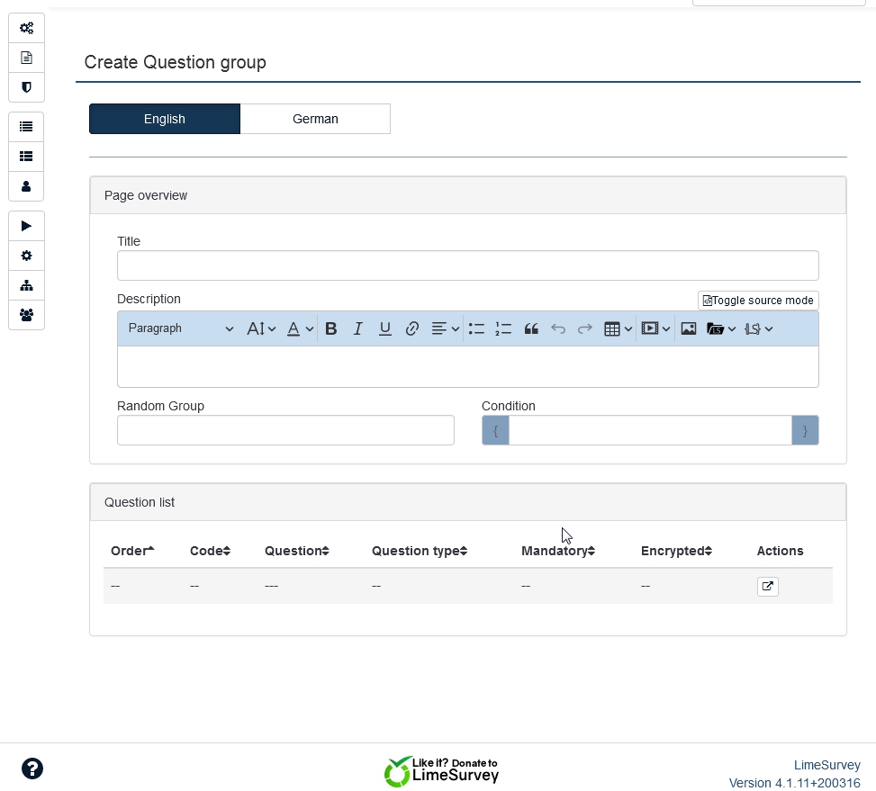876x791 pixels.
Task: Open the question in the Actions column
Action: pos(767,587)
